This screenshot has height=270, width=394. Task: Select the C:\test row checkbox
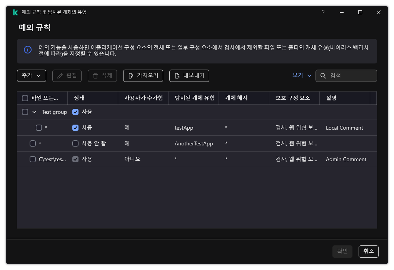[x=33, y=159]
